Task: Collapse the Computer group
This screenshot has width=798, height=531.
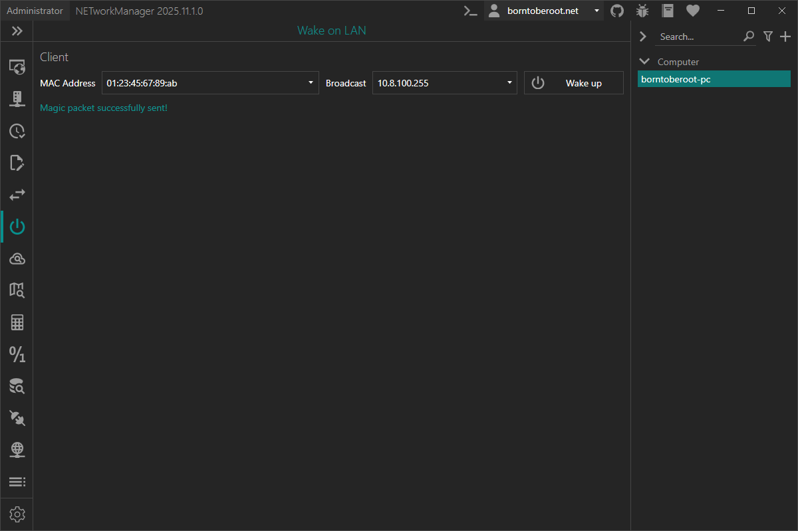Action: (644, 62)
